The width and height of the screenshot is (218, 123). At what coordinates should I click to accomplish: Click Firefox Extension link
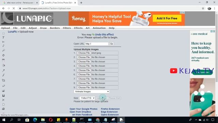110,109
